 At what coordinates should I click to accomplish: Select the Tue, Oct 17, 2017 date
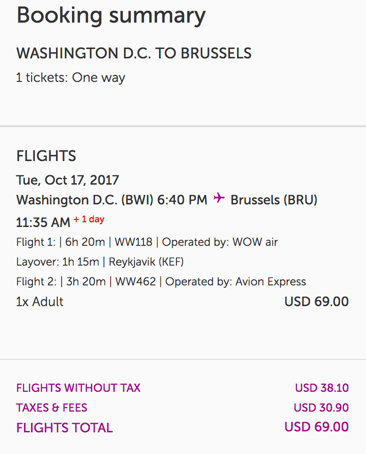pyautogui.click(x=68, y=180)
